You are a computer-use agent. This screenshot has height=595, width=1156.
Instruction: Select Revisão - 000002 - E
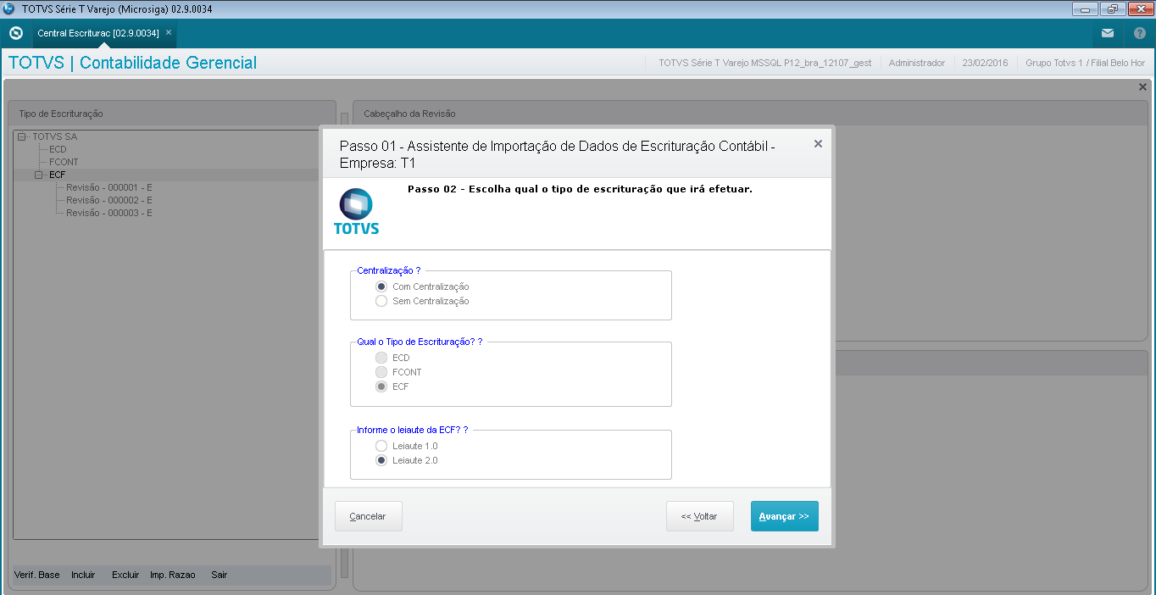point(108,200)
